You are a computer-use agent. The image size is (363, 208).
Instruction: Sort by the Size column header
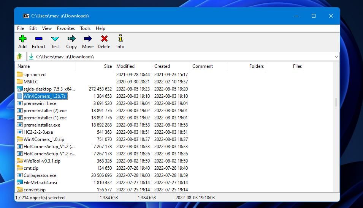click(95, 66)
